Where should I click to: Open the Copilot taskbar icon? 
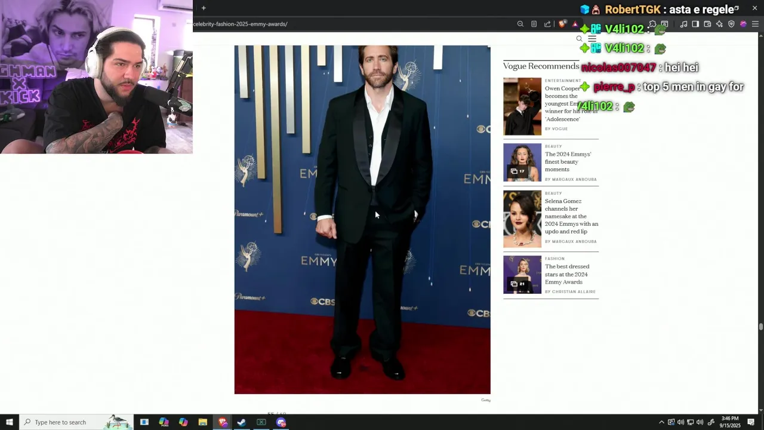tap(183, 422)
